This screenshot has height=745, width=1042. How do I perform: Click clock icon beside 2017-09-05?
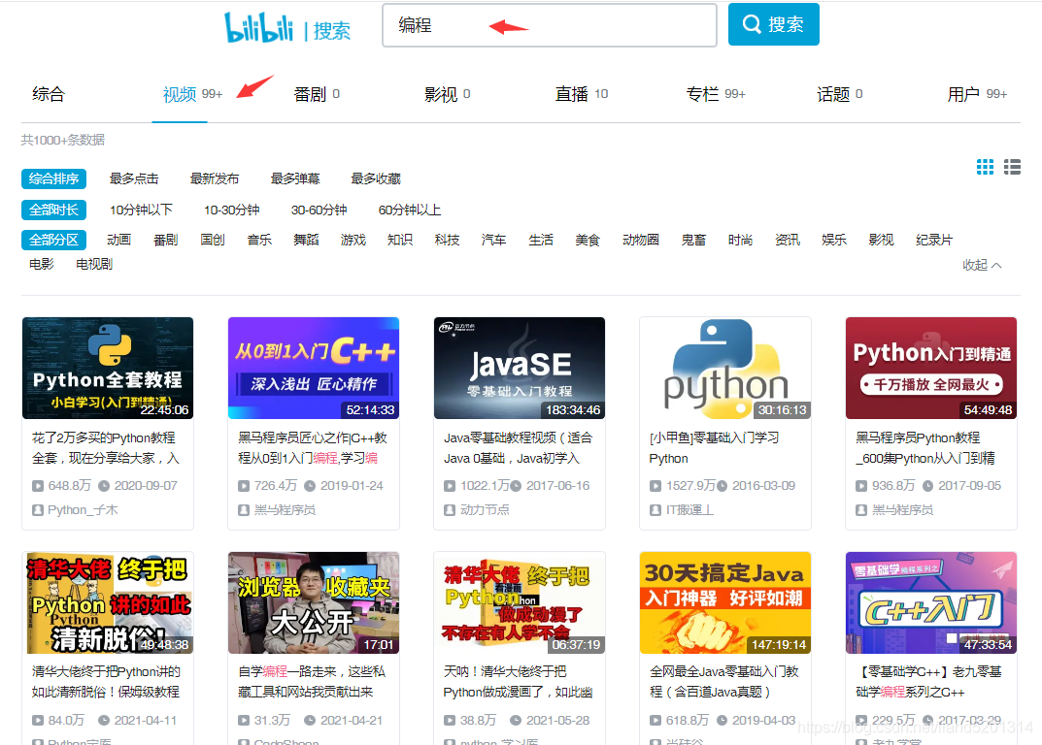click(x=927, y=486)
